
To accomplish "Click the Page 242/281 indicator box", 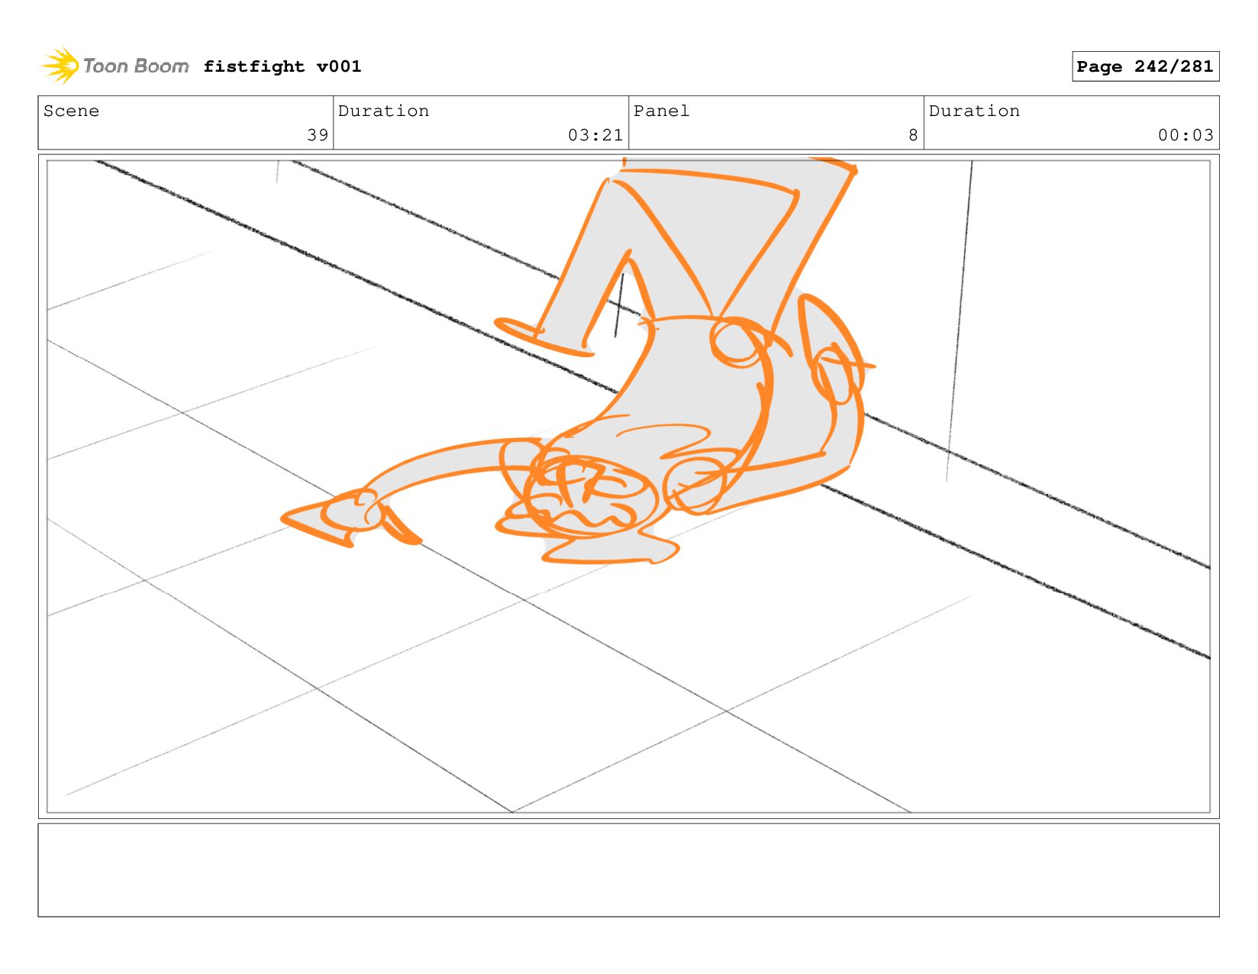I will tap(1145, 66).
